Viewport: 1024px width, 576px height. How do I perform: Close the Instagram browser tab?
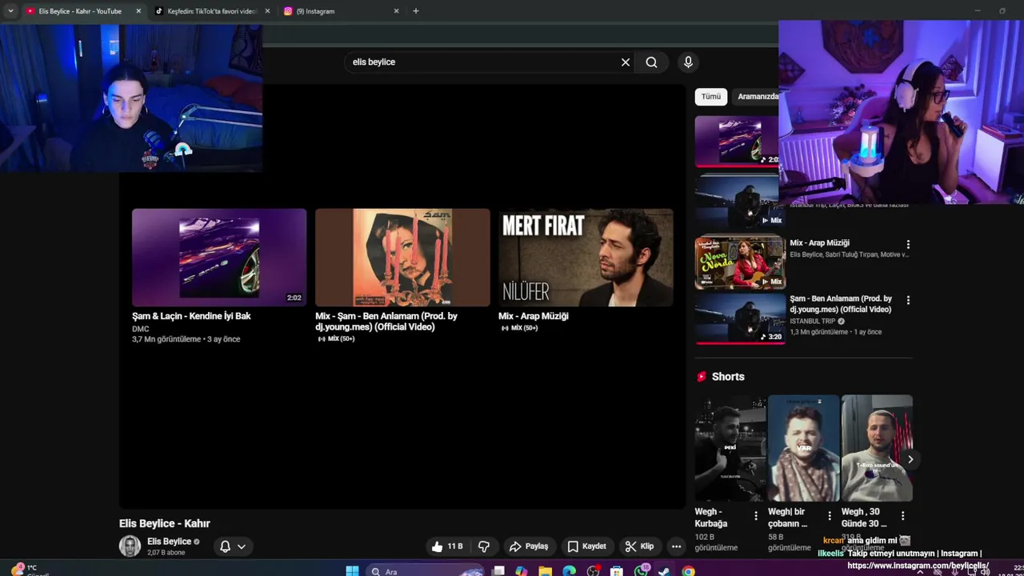click(396, 11)
